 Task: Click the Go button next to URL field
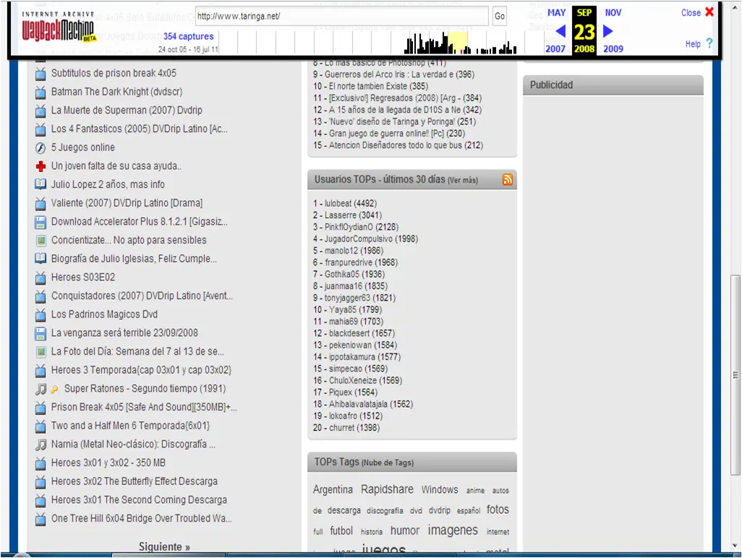coord(499,16)
